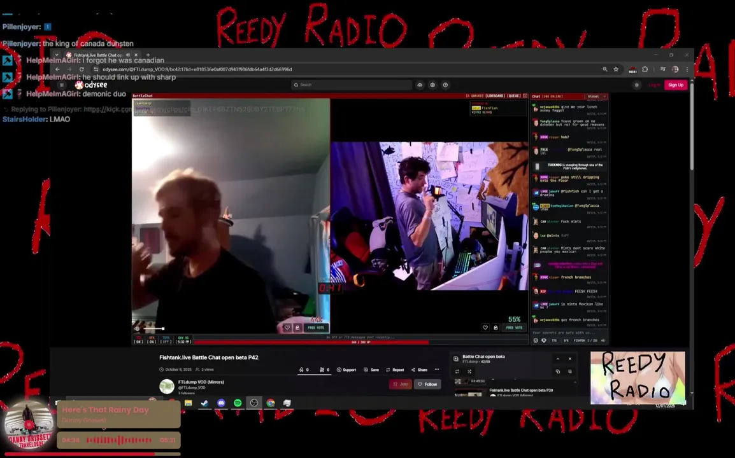Open the Odysee help question-mark icon
Screen dimensions: 735x458
(x=445, y=85)
